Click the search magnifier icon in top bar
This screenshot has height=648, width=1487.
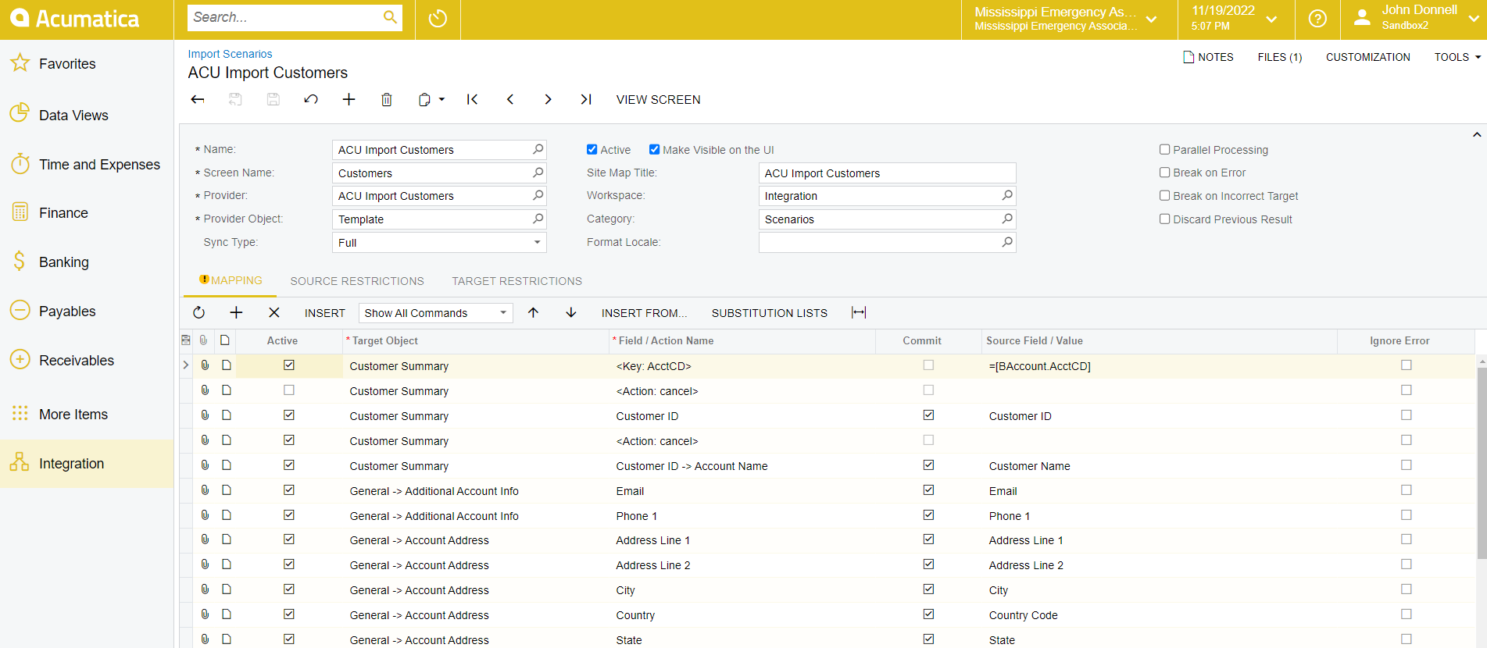point(389,17)
